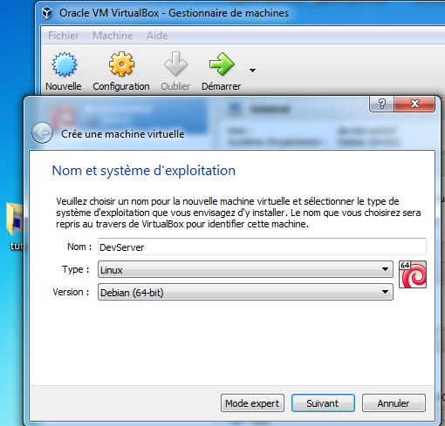The image size is (445, 426).
Task: Click the question mark help button
Action: [x=381, y=104]
